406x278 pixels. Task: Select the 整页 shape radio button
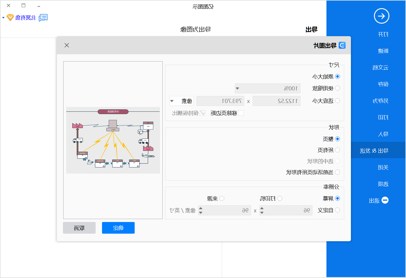pos(338,139)
